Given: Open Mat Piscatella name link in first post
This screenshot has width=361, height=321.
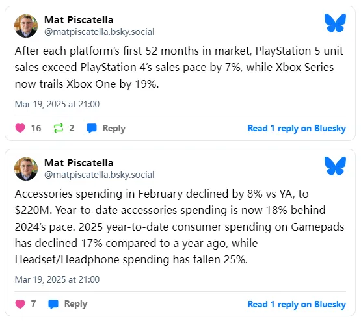Looking at the screenshot, I should tap(79, 20).
